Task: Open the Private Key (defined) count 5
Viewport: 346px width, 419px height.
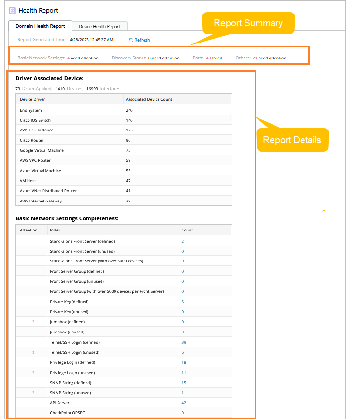Action: [182, 302]
